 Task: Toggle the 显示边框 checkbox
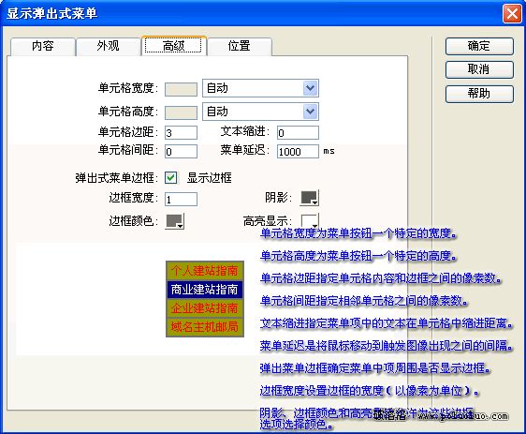click(x=170, y=178)
